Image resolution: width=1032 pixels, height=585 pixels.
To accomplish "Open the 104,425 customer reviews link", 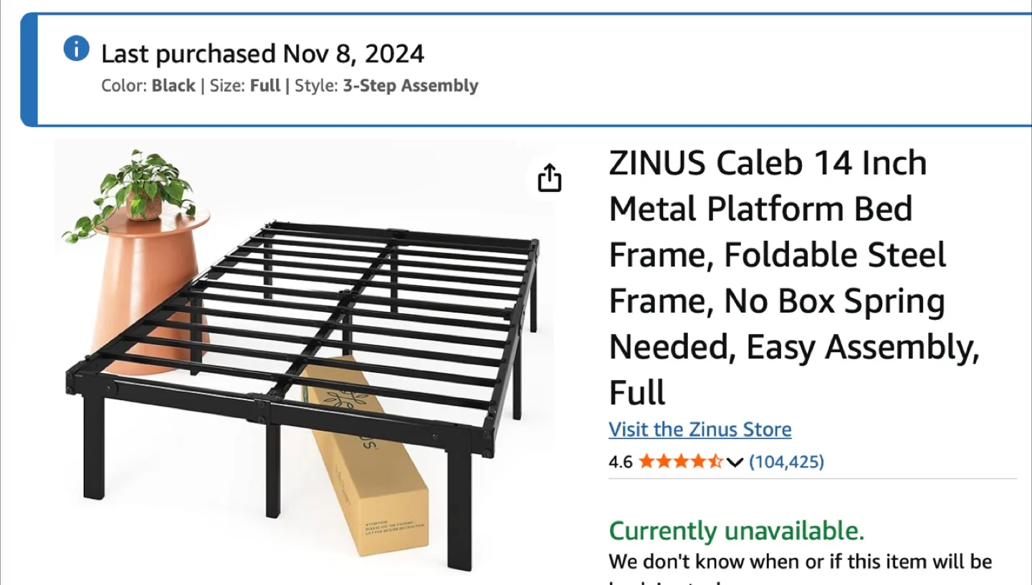I will point(786,462).
